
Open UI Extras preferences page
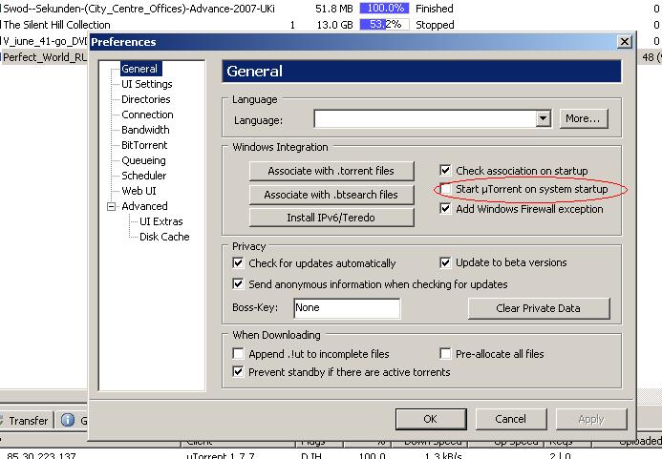[x=160, y=221]
